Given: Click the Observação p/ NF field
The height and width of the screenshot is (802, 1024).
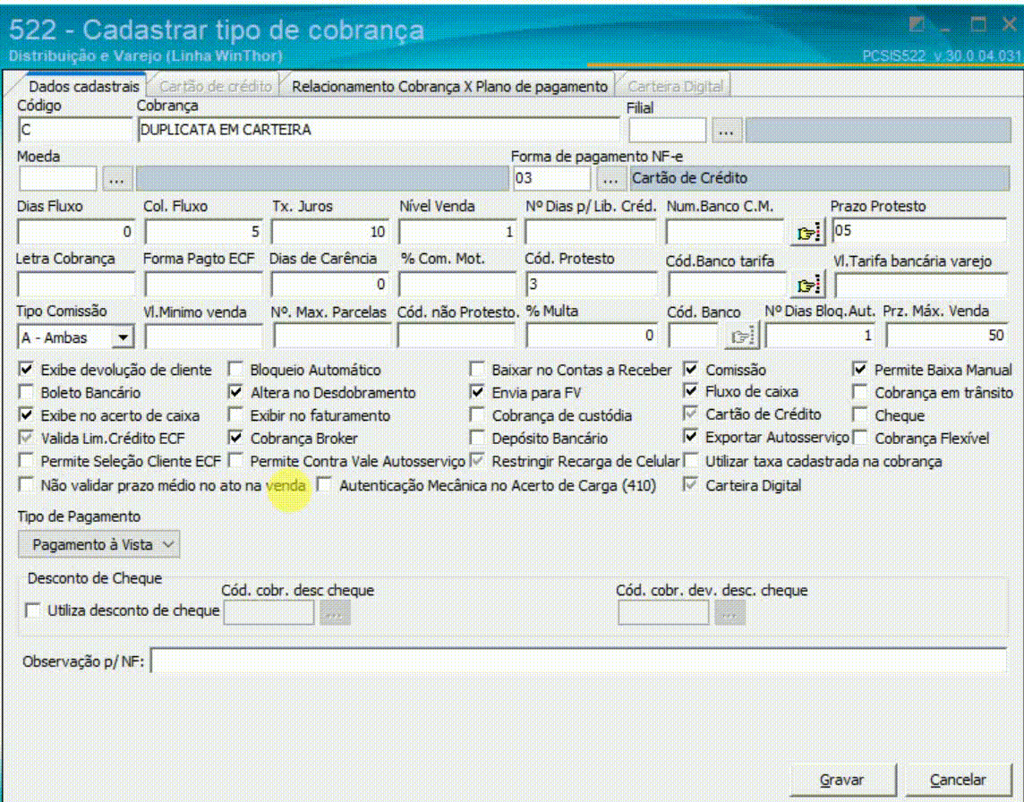Looking at the screenshot, I should tap(578, 661).
